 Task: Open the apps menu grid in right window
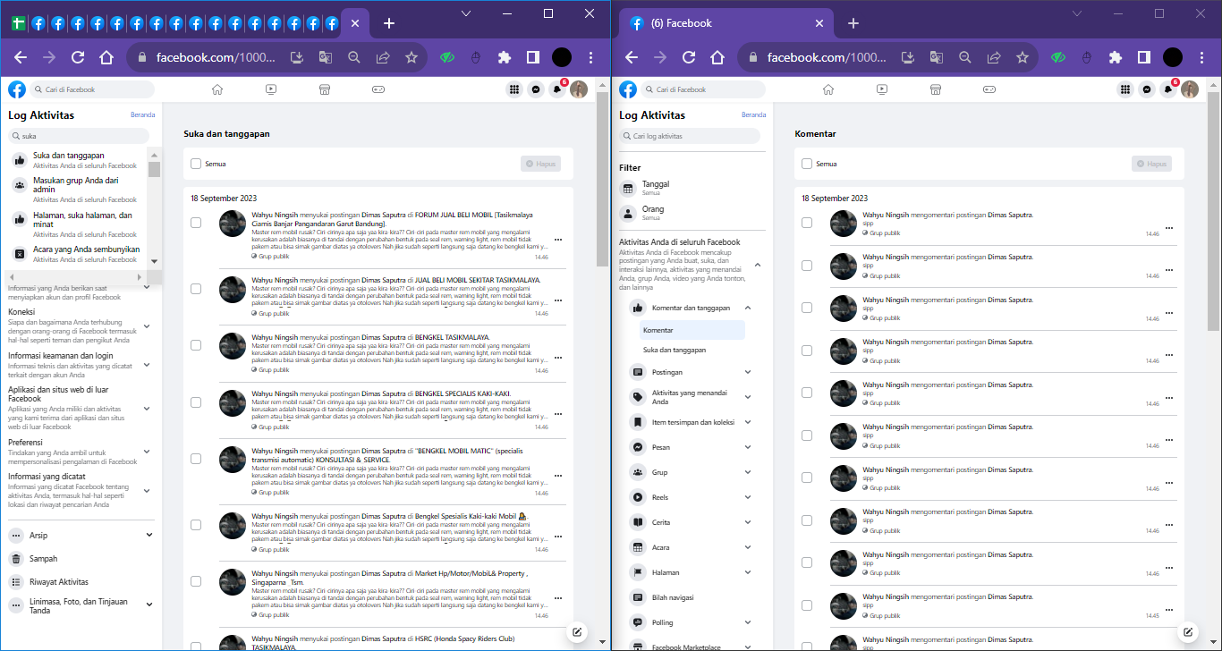pyautogui.click(x=1125, y=89)
